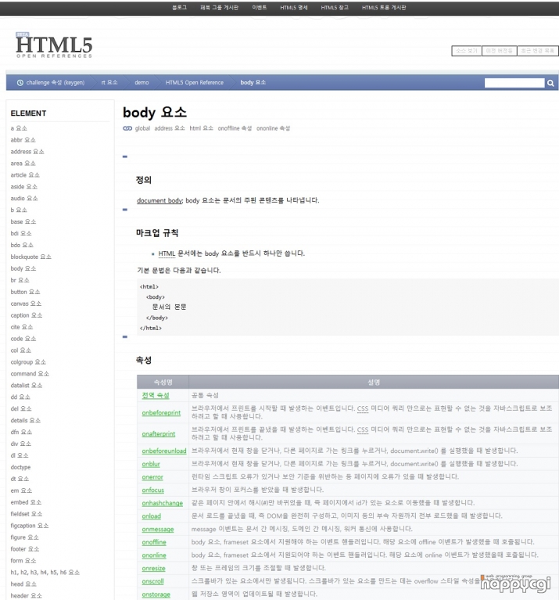Viewport: 559px width, 600px height.
Task: Open the onafterprint attribute link
Action: coord(158,434)
